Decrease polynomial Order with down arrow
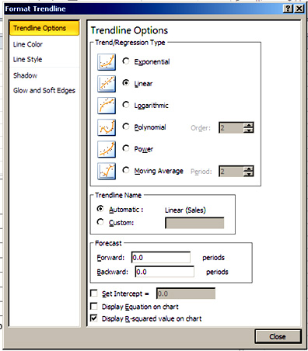The width and height of the screenshot is (308, 351). [x=249, y=130]
